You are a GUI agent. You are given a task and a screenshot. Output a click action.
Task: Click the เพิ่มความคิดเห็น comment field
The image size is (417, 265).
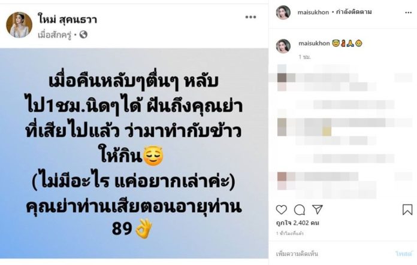(x=297, y=254)
